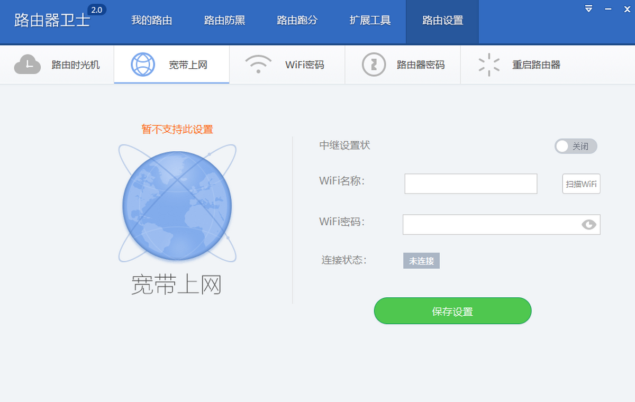Open the 我的路由 tab
The width and height of the screenshot is (635, 402).
tap(152, 21)
